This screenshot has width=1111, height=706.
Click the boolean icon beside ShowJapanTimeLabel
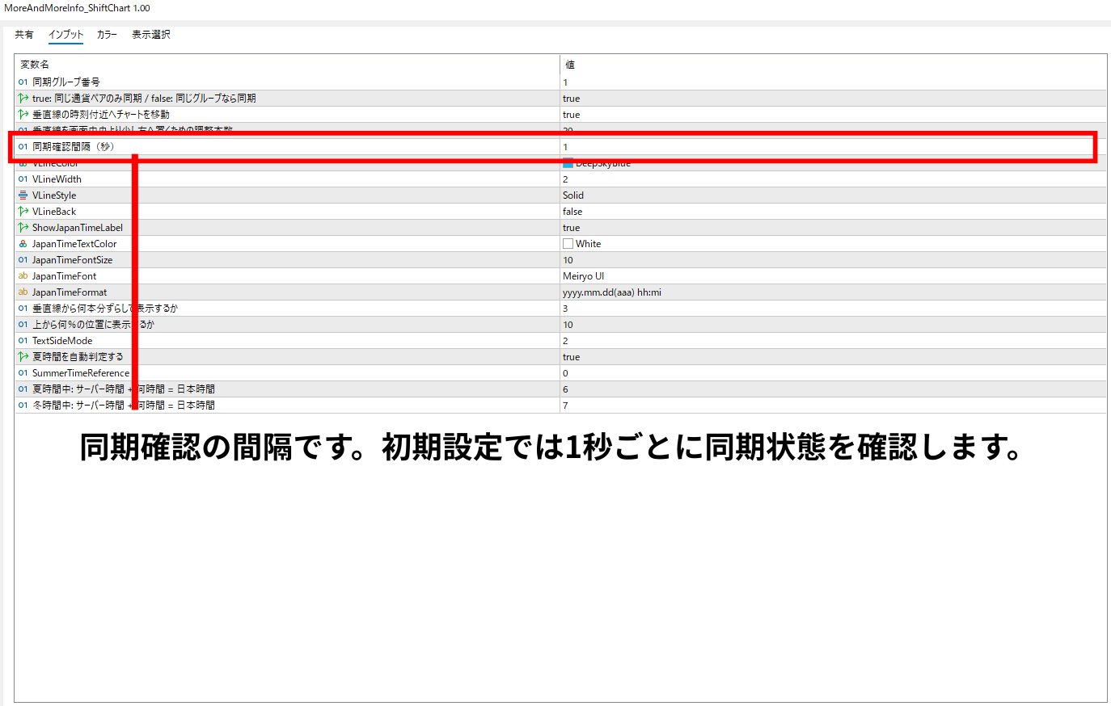coord(23,228)
